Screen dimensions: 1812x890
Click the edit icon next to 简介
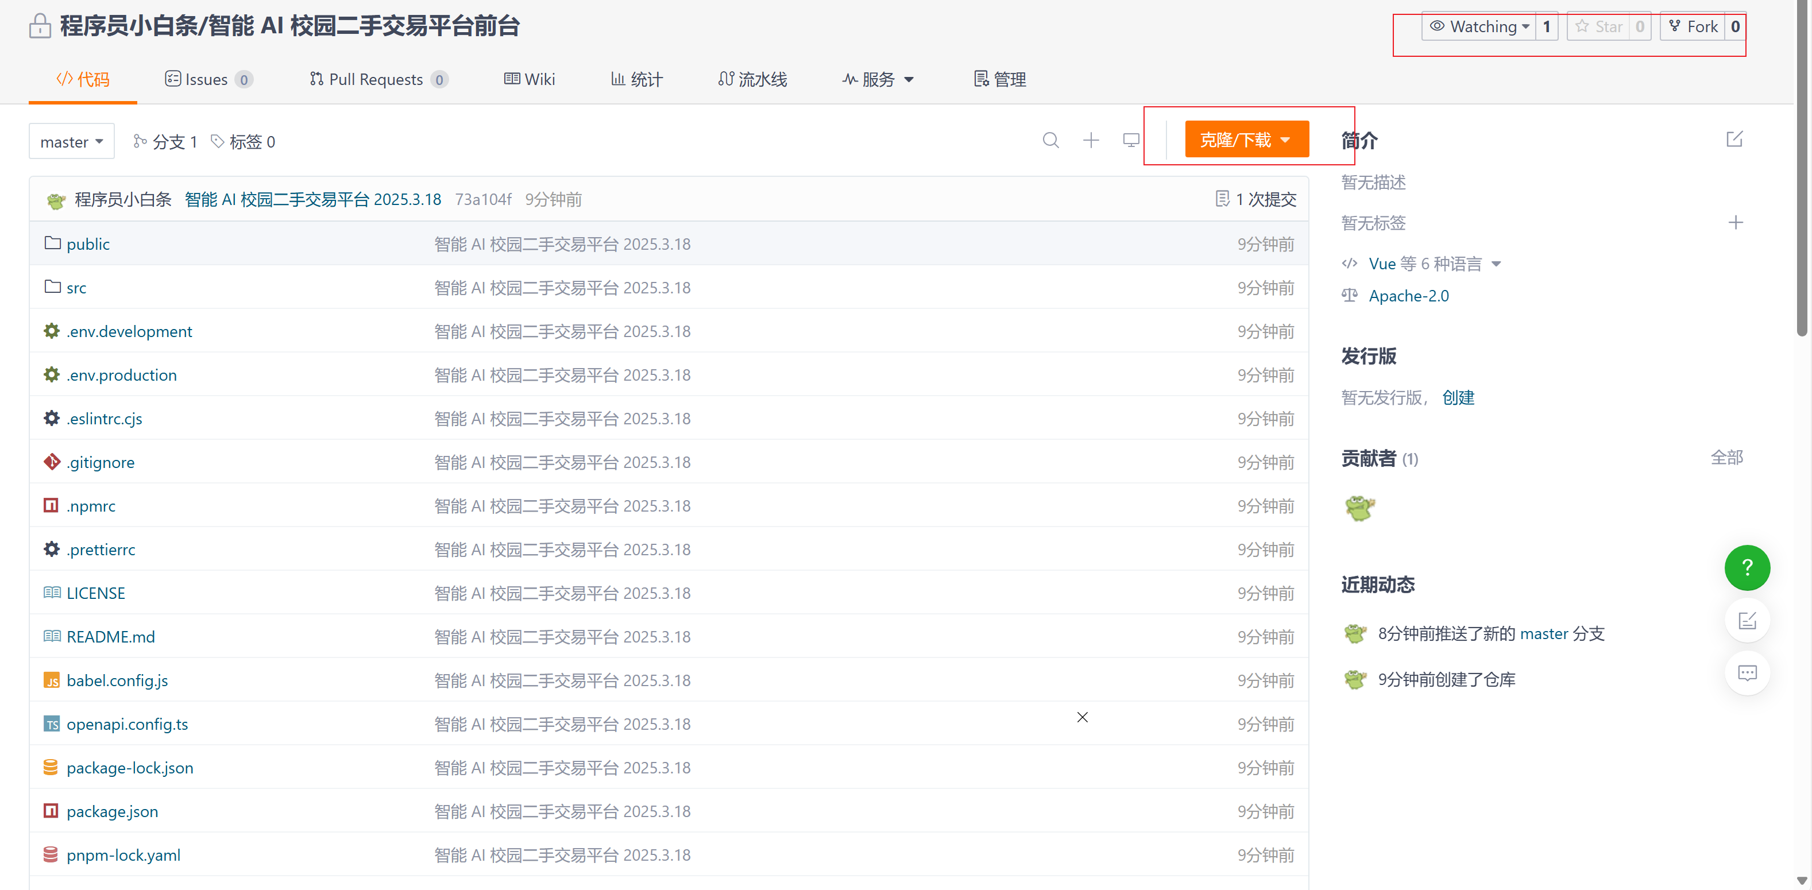click(1734, 139)
